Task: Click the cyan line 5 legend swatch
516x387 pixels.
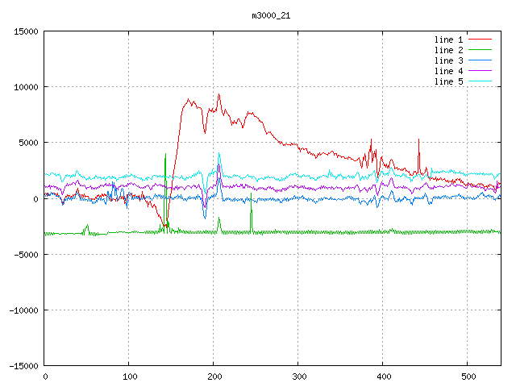Action: click(x=481, y=81)
